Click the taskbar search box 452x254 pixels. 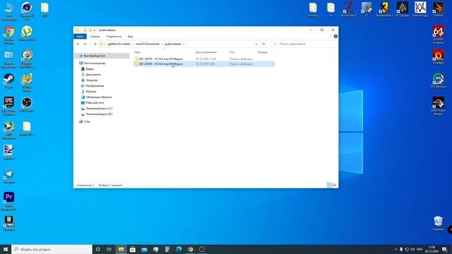coord(52,249)
